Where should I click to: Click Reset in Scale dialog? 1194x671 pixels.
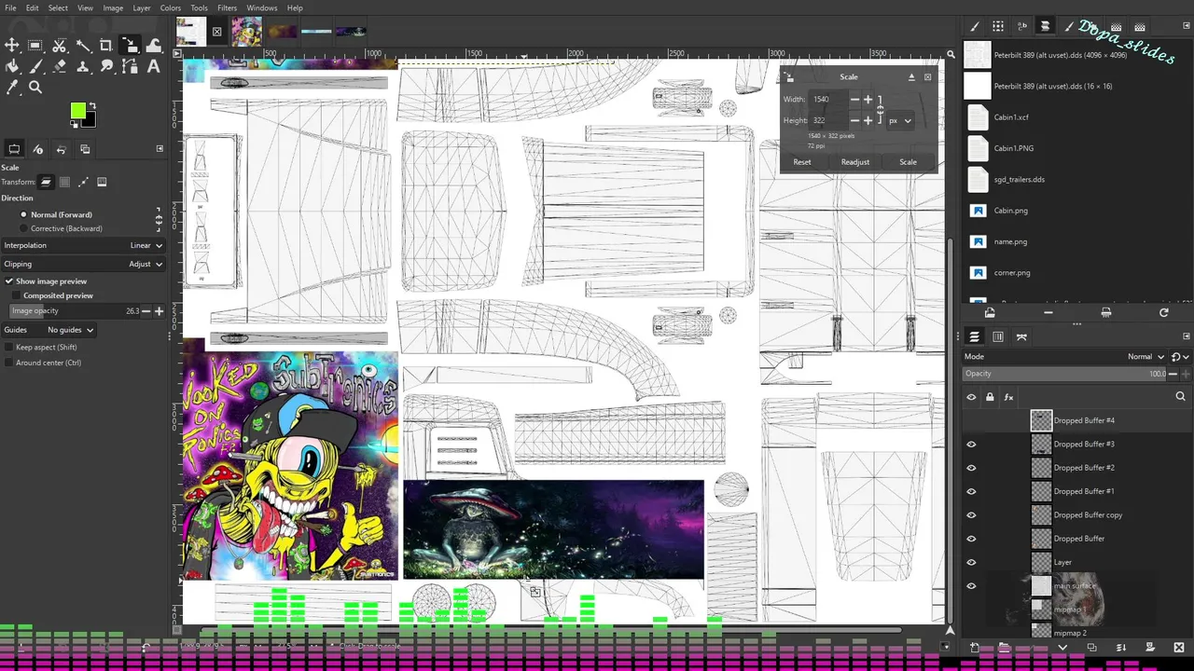[802, 162]
